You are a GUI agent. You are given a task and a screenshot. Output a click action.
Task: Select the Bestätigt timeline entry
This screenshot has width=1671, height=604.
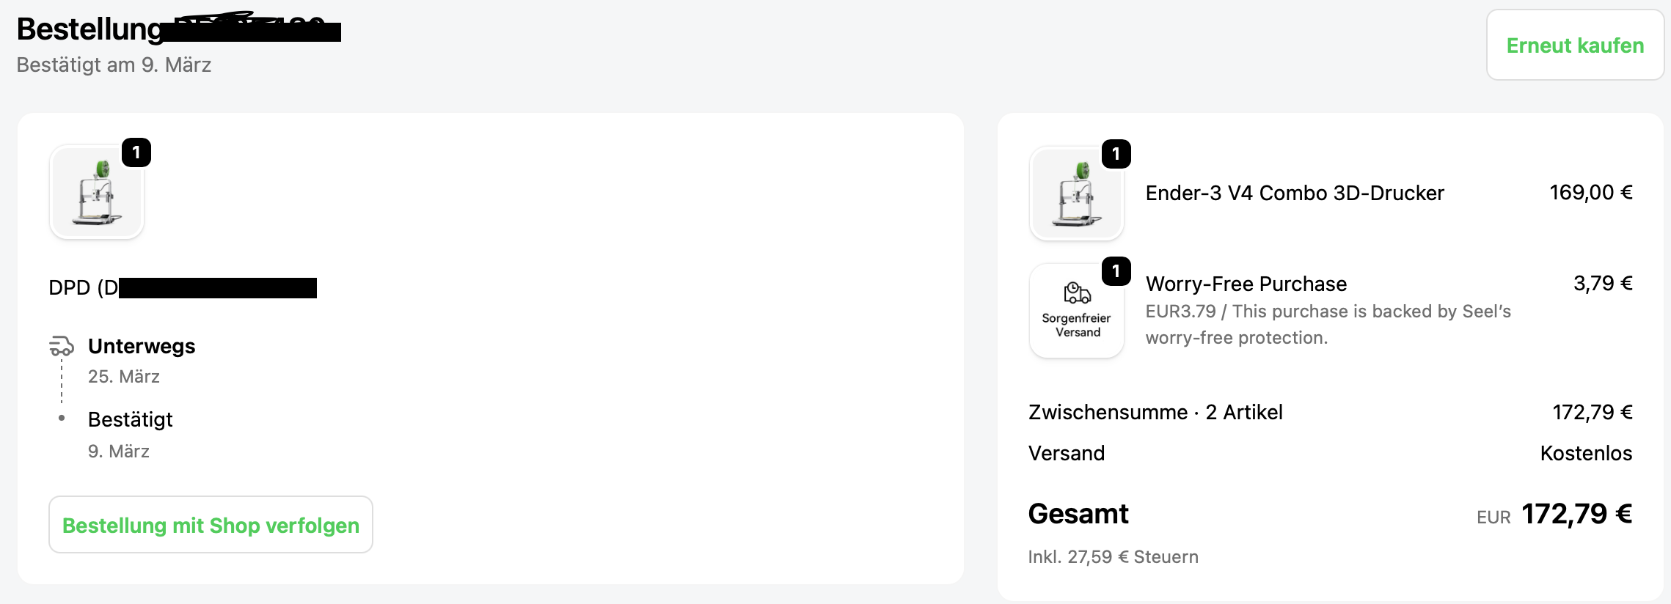(x=130, y=419)
